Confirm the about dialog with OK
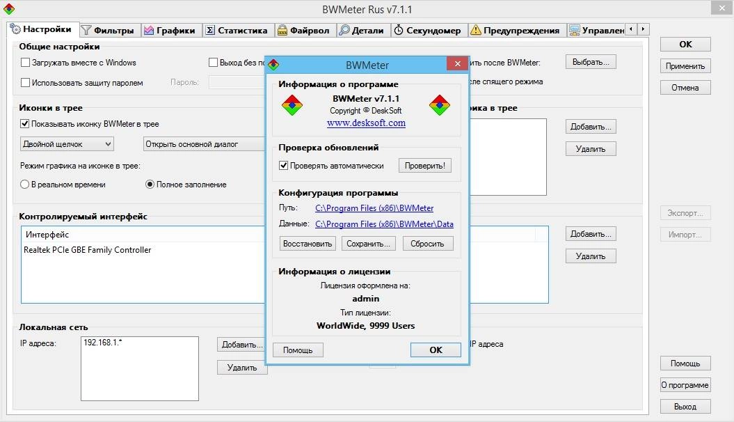Viewport: 734px width, 422px height. tap(436, 350)
